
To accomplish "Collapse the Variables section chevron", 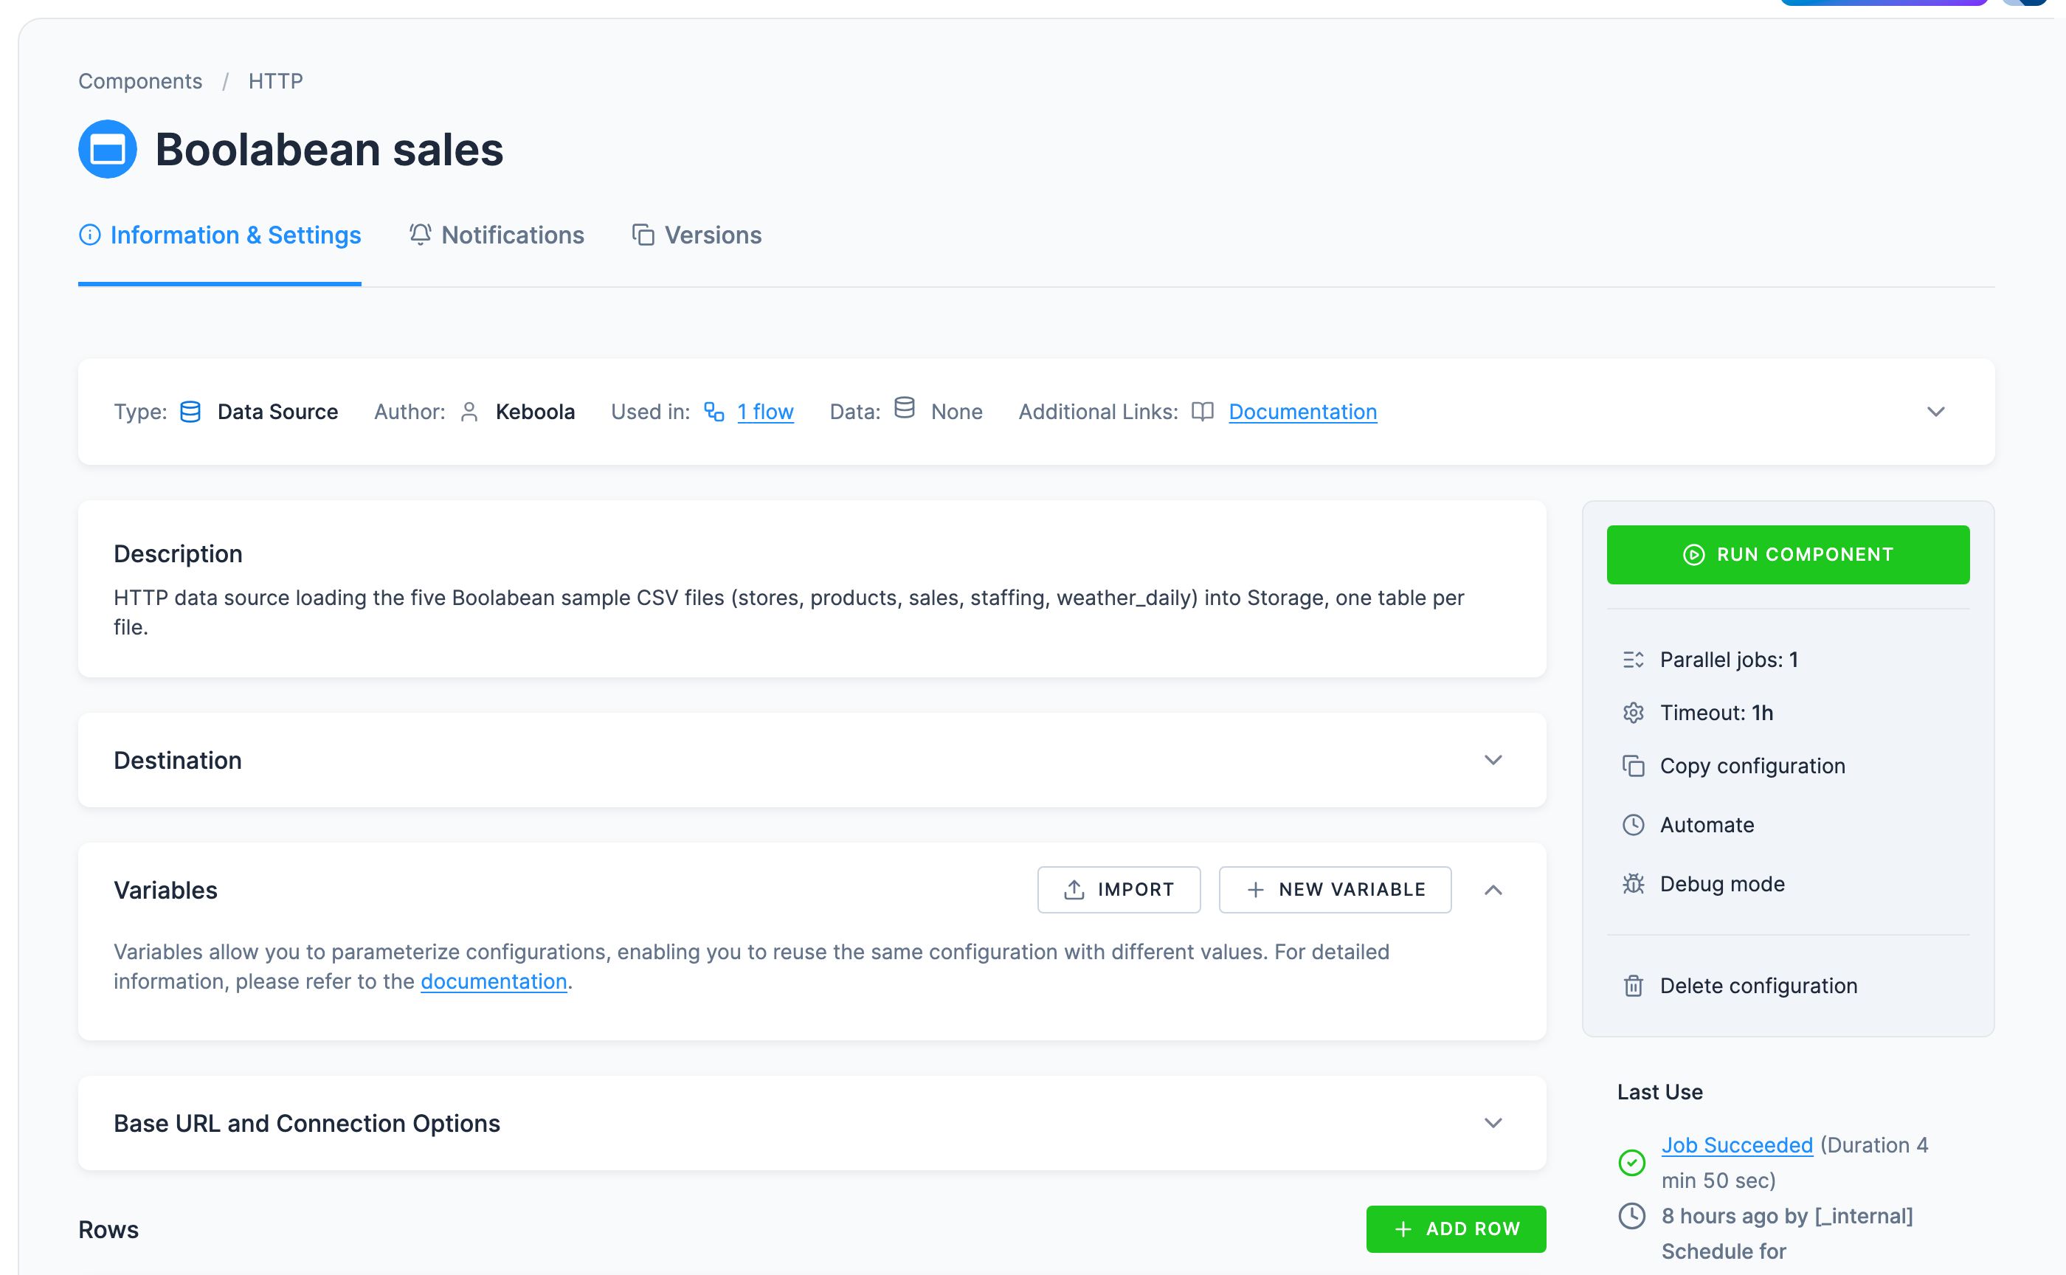I will [x=1493, y=890].
